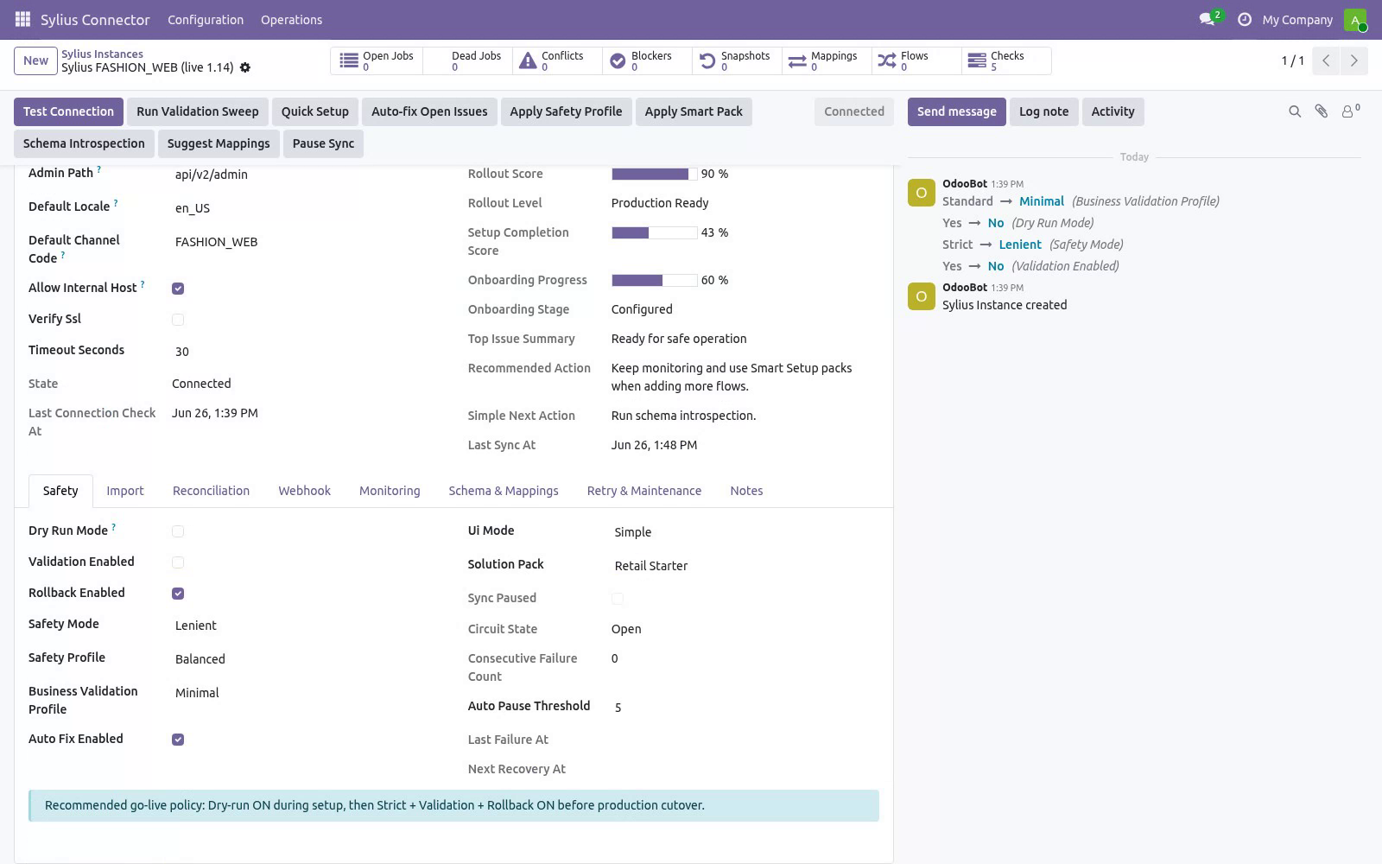Click Send message in the chatter
The height and width of the screenshot is (864, 1382).
957,111
